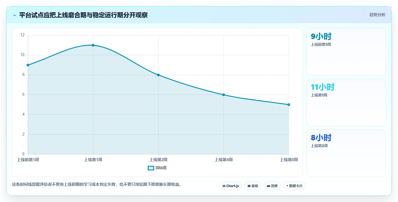The image size is (398, 202).
Task: Click the 趋势分析 label in header
Action: coord(377,15)
